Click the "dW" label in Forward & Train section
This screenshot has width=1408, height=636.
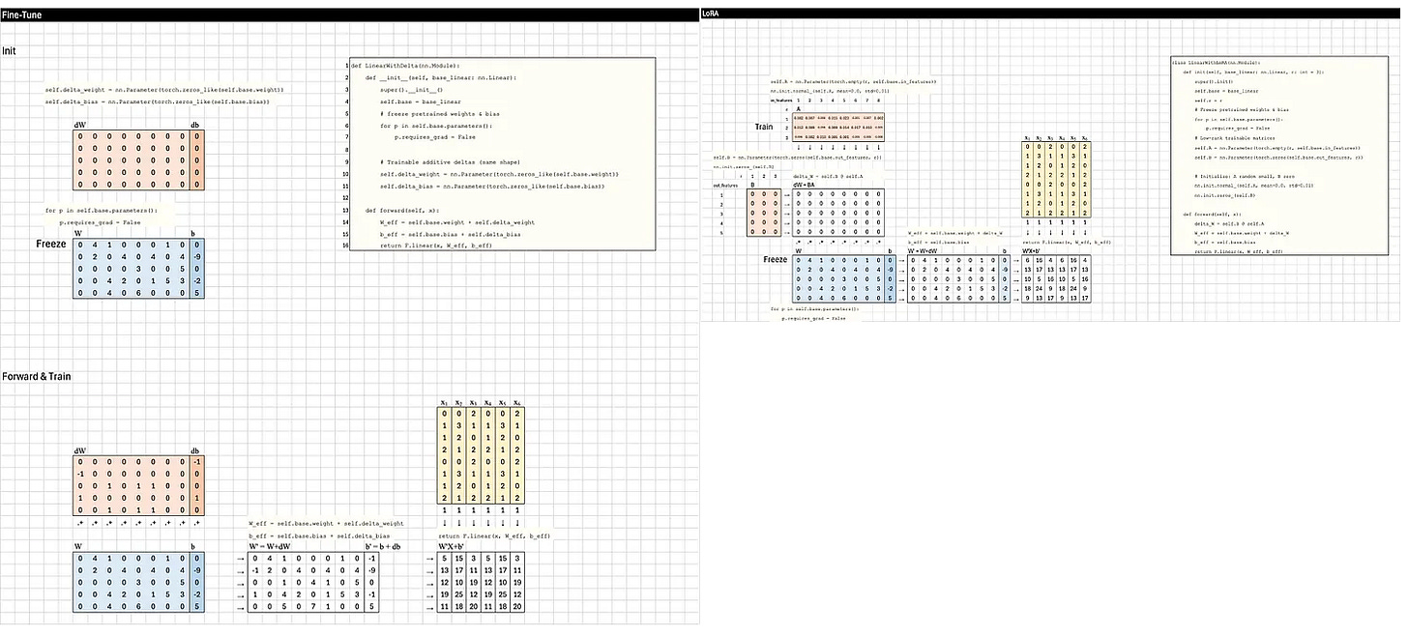pos(79,450)
